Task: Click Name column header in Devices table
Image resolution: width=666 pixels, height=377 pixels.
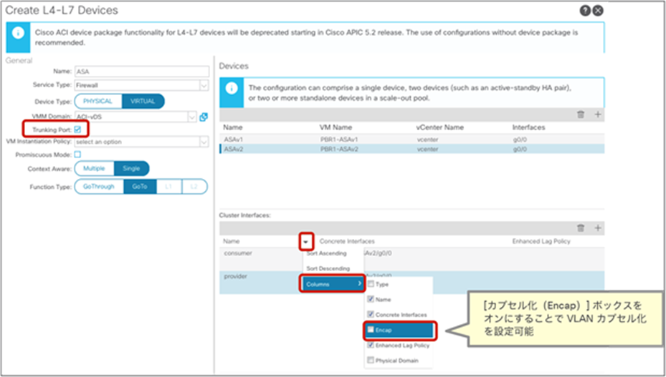Action: click(x=233, y=127)
